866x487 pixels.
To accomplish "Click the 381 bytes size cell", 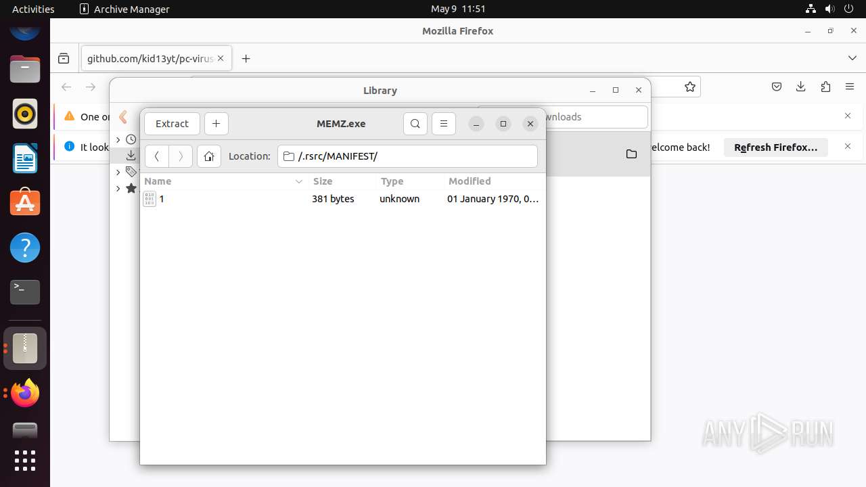I will coord(333,199).
